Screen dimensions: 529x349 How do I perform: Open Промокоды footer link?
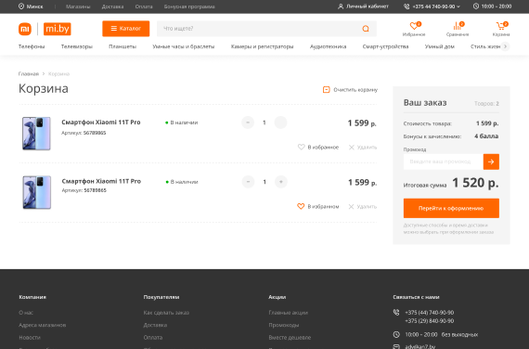284,325
